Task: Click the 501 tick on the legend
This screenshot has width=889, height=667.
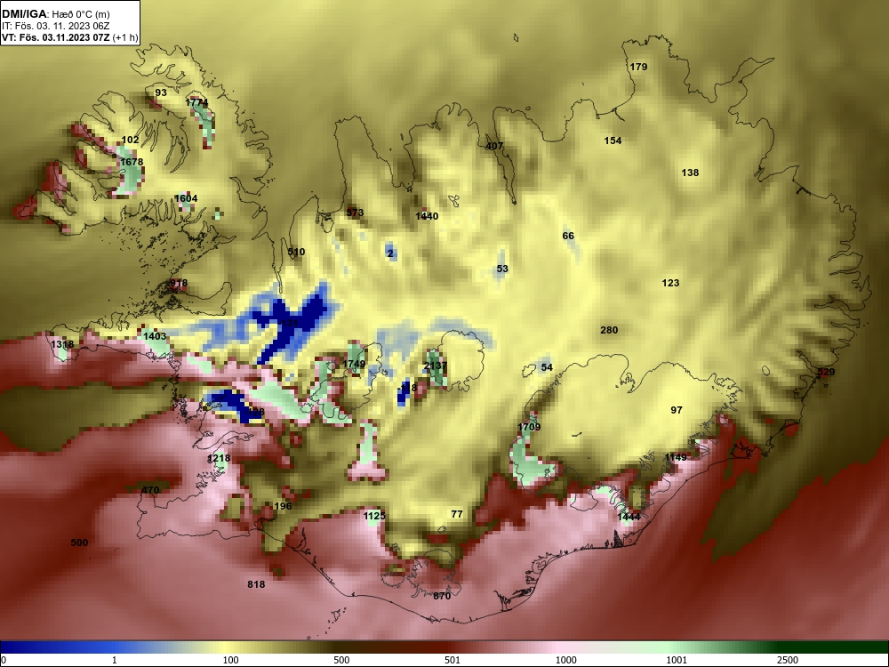Action: 453,660
